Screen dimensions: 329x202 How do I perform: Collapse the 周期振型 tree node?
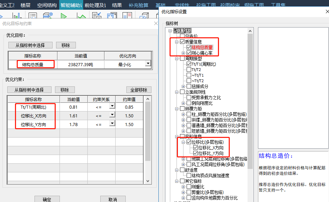click(x=177, y=59)
